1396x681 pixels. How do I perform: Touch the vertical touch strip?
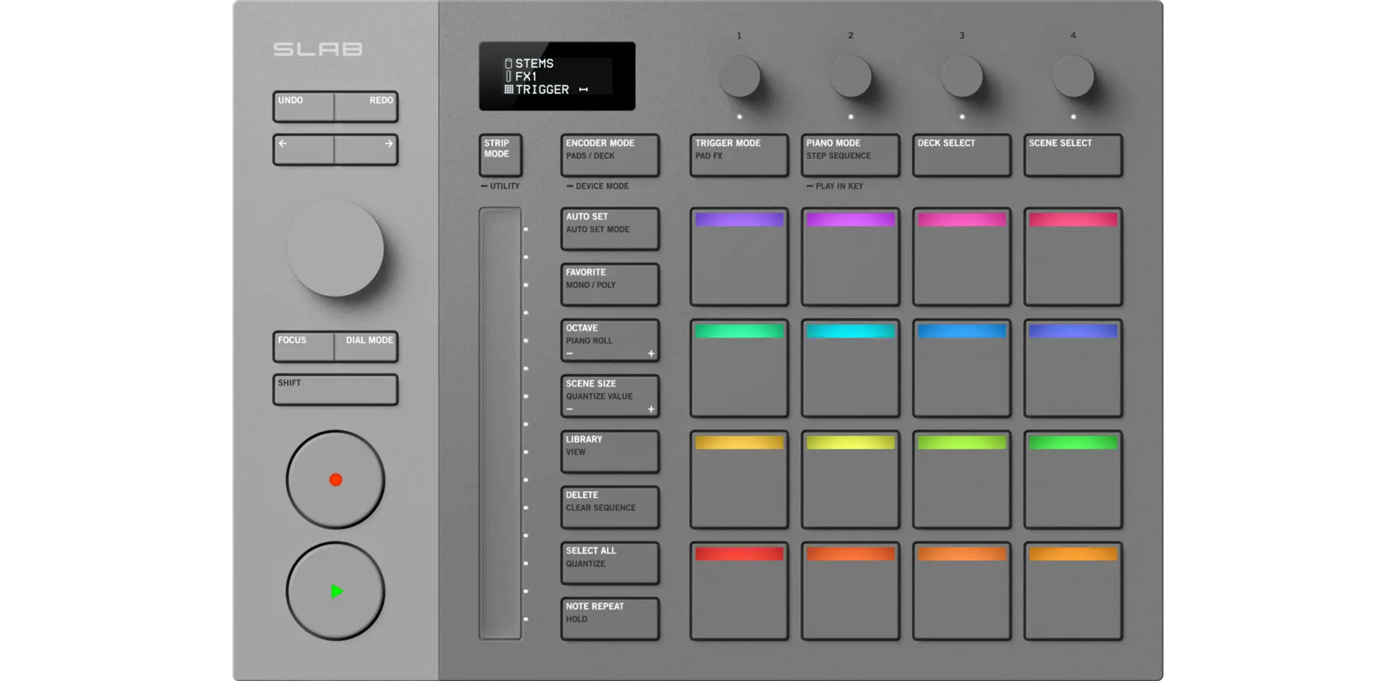(x=500, y=423)
